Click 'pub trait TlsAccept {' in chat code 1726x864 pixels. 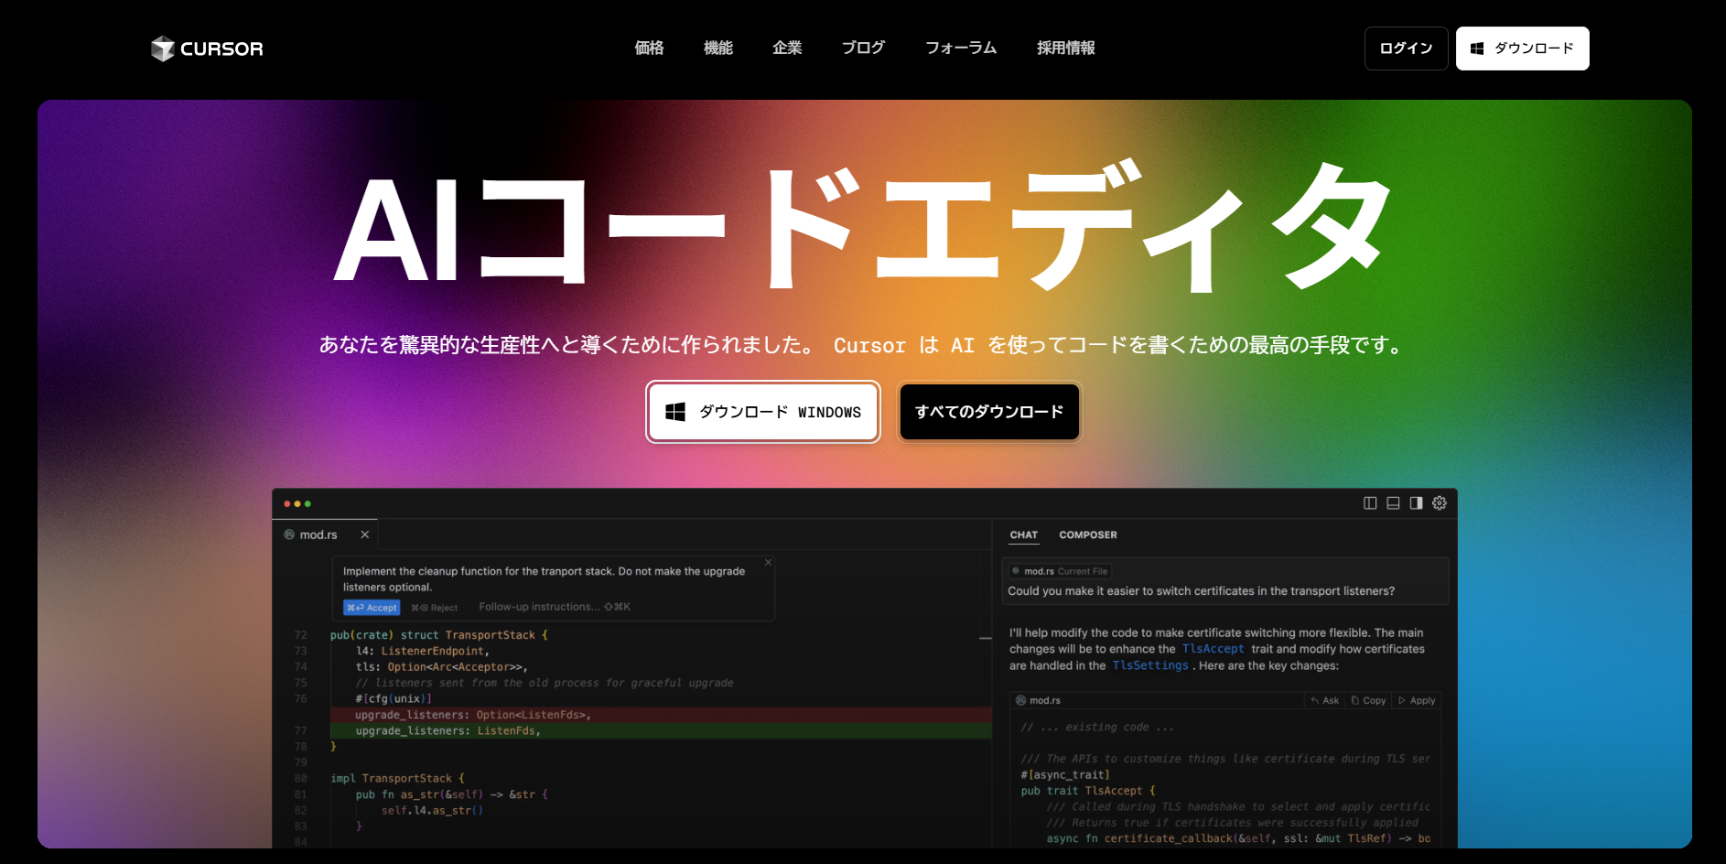1088,791
